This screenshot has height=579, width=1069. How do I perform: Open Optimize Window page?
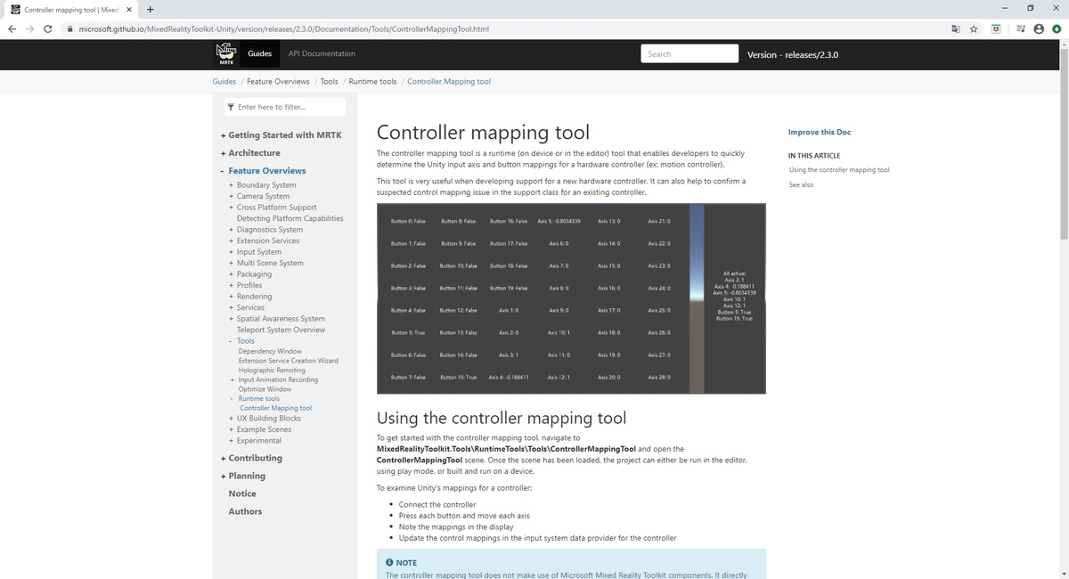click(x=265, y=389)
